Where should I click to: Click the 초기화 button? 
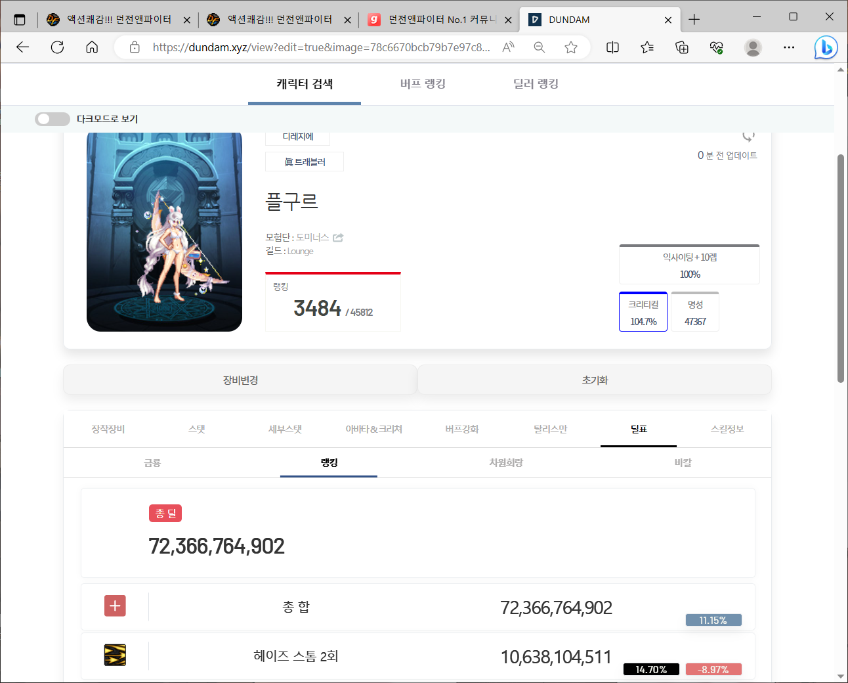(x=595, y=380)
